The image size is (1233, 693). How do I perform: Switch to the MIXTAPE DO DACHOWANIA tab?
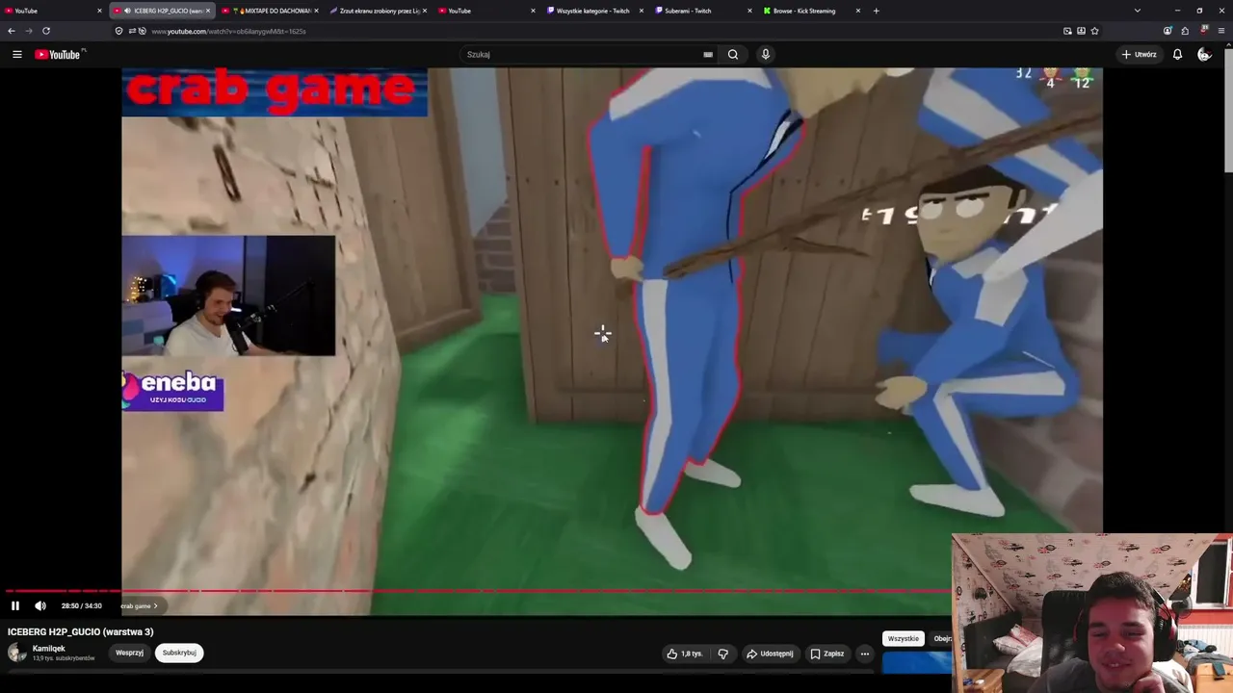point(270,11)
